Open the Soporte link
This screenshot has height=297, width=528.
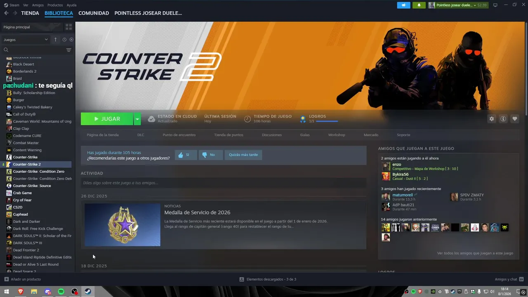pyautogui.click(x=403, y=135)
